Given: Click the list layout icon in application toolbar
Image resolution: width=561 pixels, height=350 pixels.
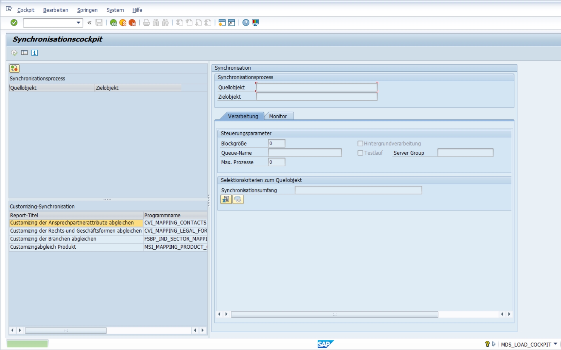Looking at the screenshot, I should (x=24, y=53).
